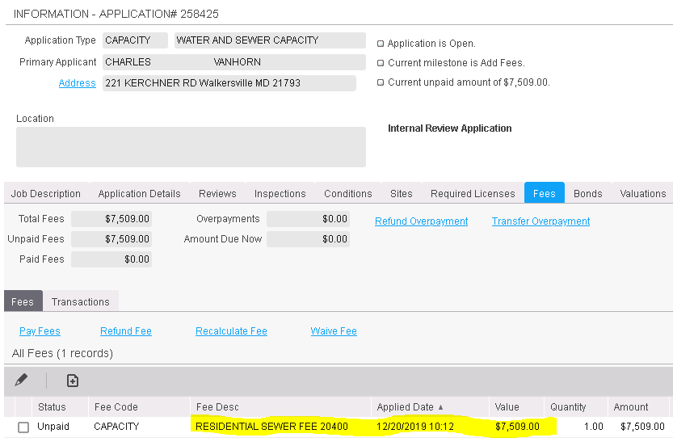The height and width of the screenshot is (442, 673).
Task: Click the Address link
Action: pyautogui.click(x=78, y=82)
